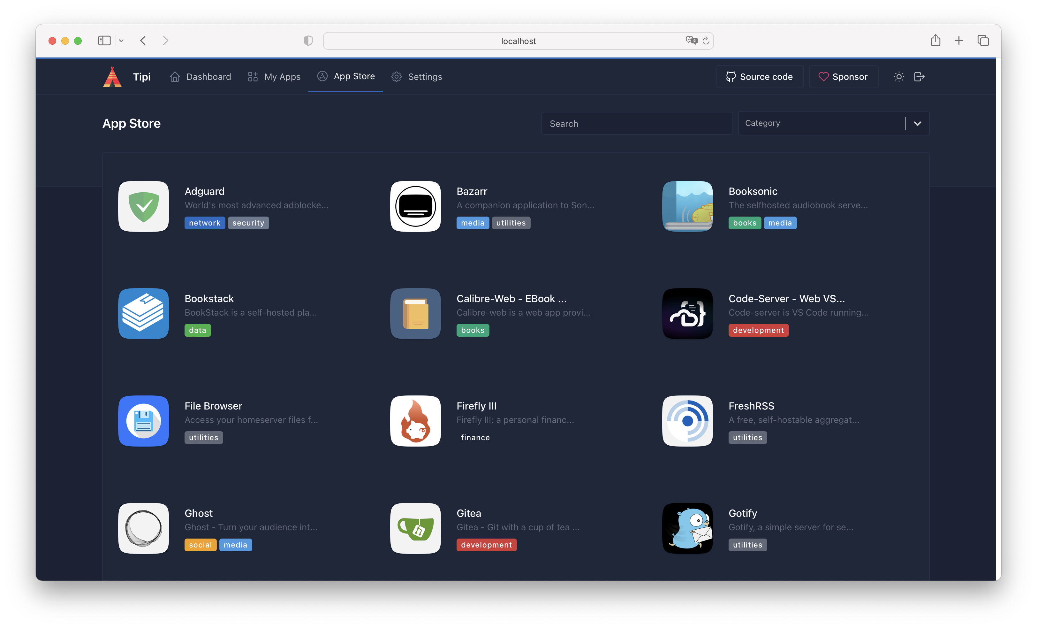The height and width of the screenshot is (628, 1037).
Task: Click the FreshRSS app icon
Action: coord(687,421)
